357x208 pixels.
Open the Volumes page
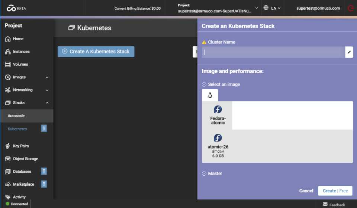(x=20, y=64)
